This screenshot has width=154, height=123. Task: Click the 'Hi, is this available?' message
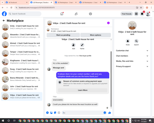[x=60, y=63]
